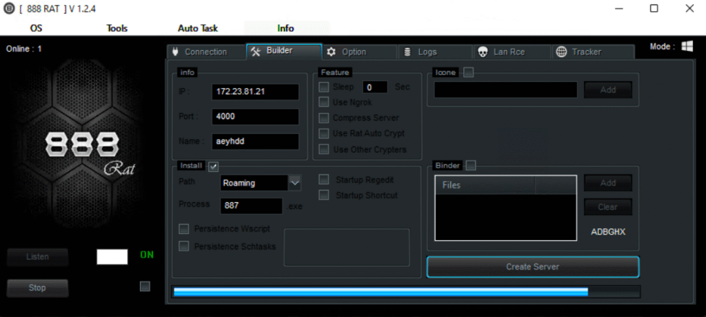Toggle the Install section checkbox

pyautogui.click(x=213, y=166)
